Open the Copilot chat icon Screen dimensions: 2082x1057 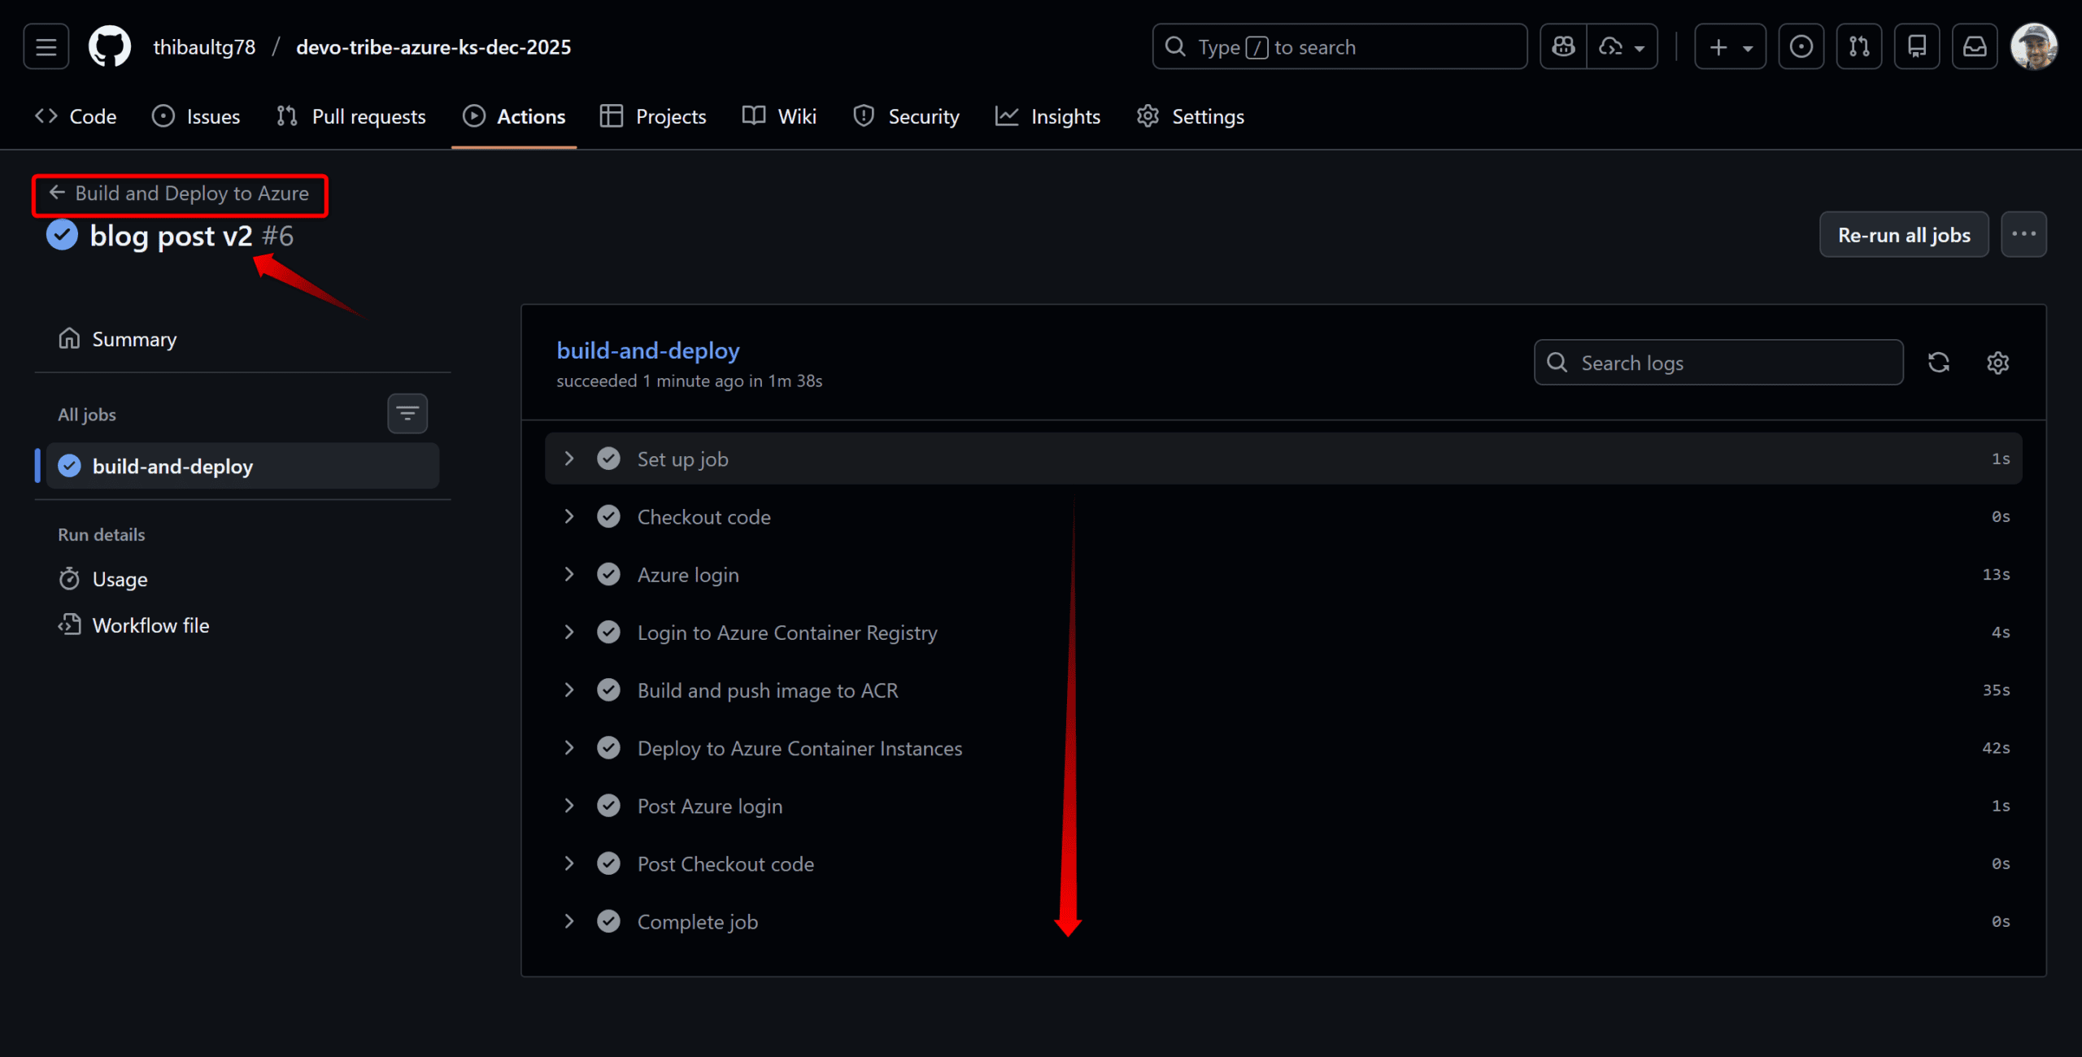click(1563, 47)
